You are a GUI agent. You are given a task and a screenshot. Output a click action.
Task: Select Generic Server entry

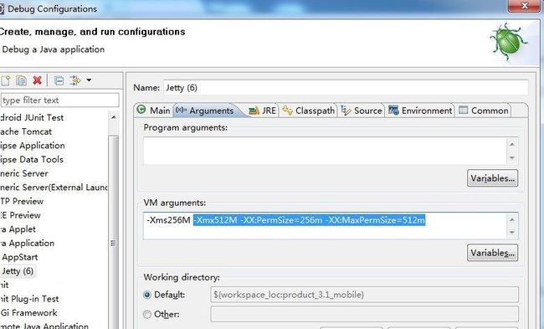coord(24,173)
